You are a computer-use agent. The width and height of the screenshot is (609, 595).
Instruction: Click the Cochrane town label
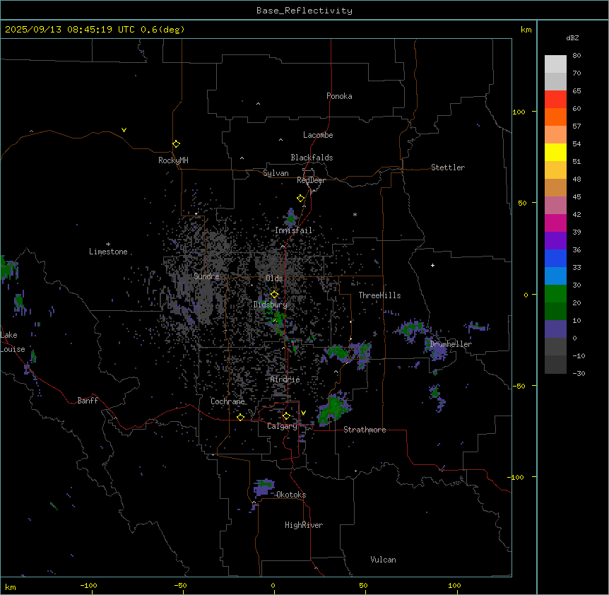[227, 401]
